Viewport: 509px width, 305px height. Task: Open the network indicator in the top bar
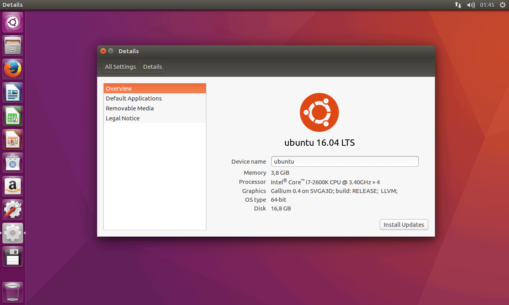pos(458,5)
